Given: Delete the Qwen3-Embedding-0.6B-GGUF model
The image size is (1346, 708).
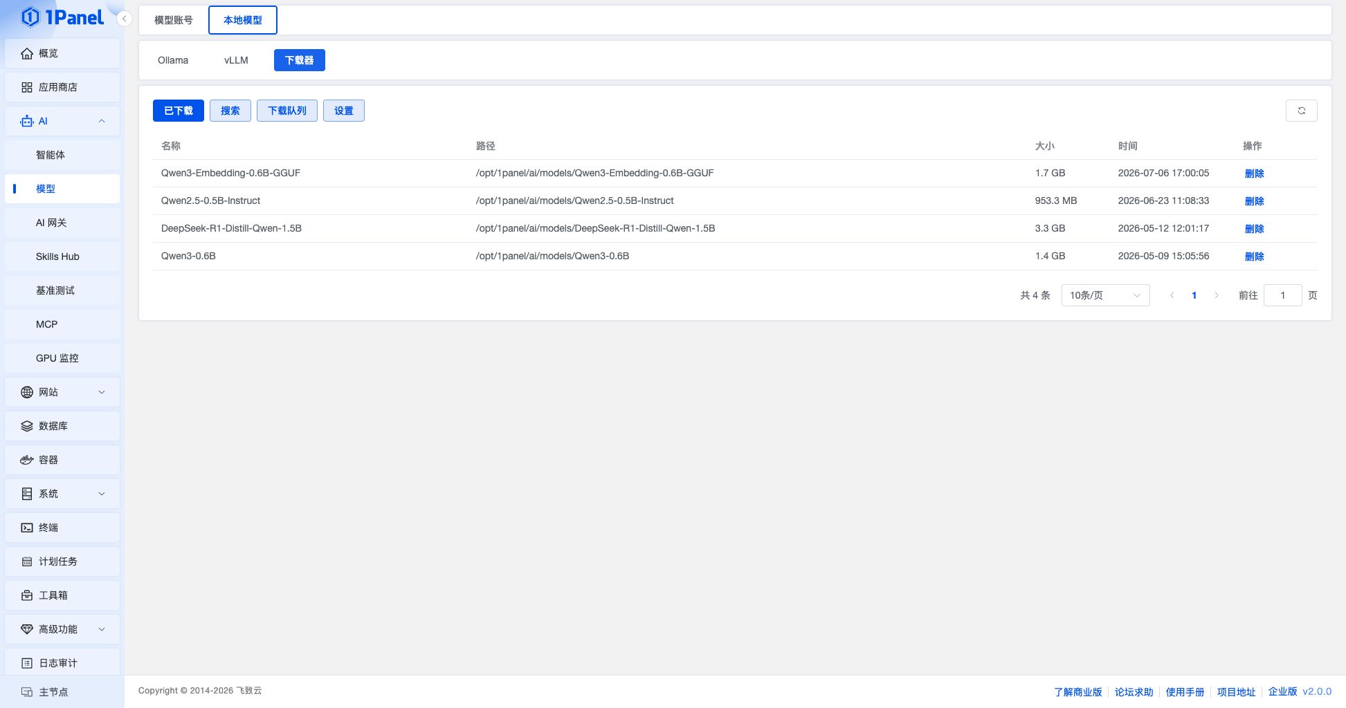Looking at the screenshot, I should tap(1254, 174).
